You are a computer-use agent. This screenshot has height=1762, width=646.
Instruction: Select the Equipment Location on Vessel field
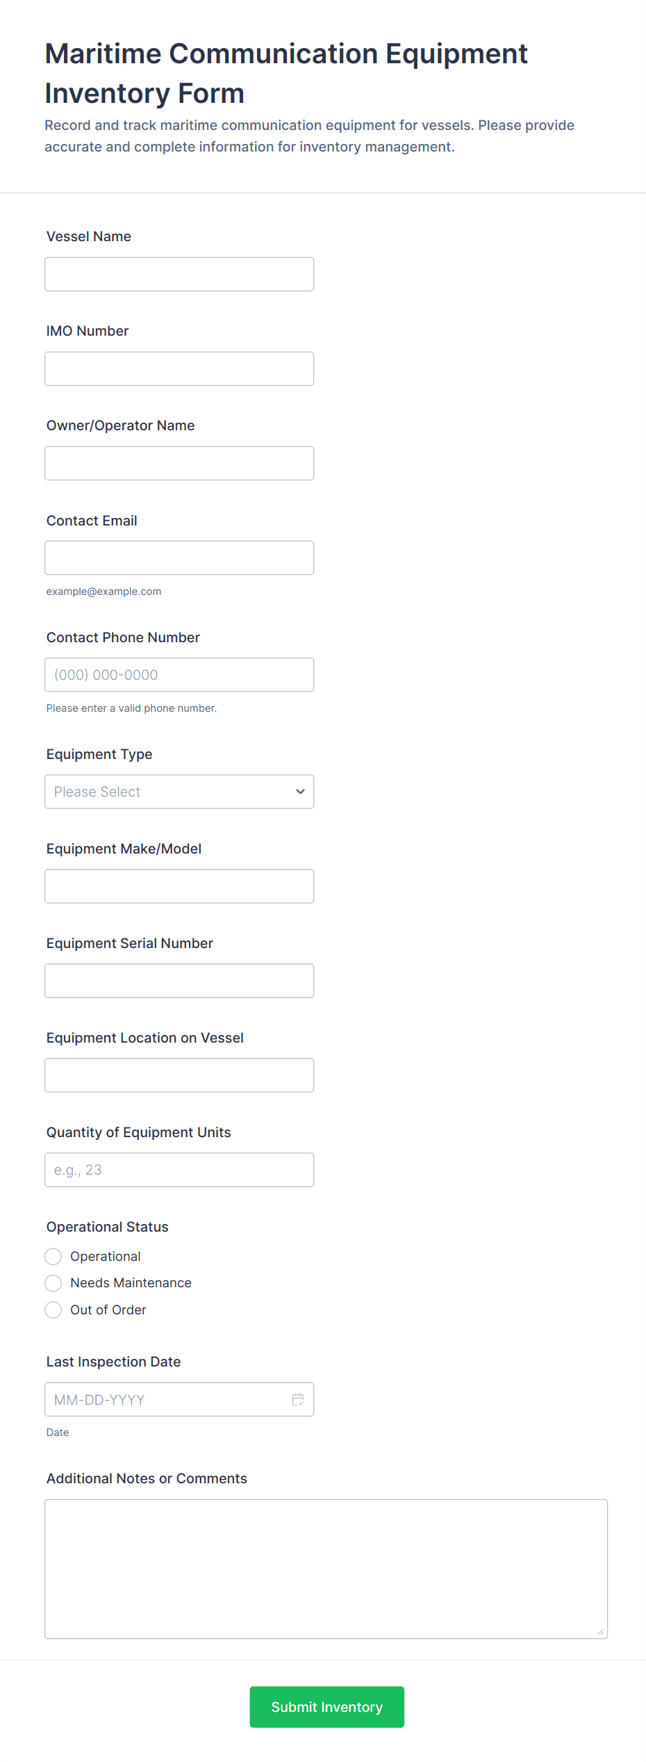click(x=179, y=1075)
